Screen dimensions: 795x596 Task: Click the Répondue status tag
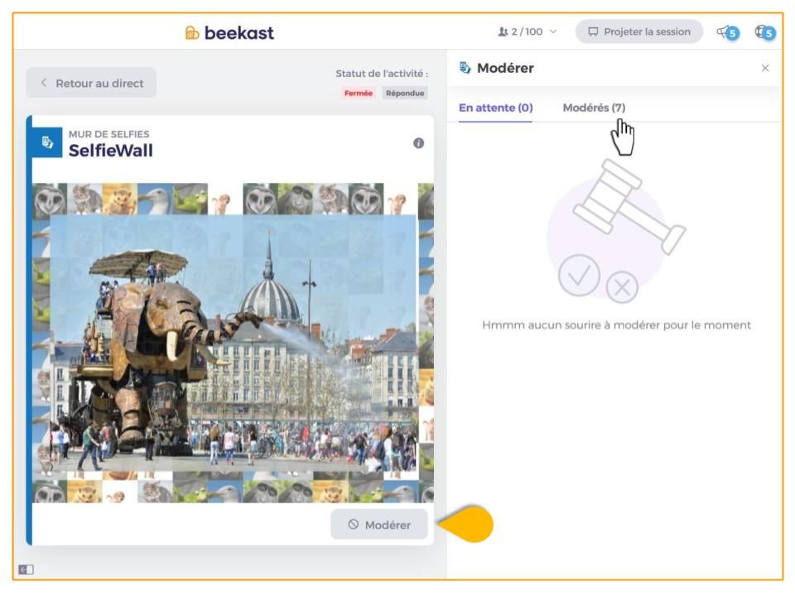click(405, 94)
